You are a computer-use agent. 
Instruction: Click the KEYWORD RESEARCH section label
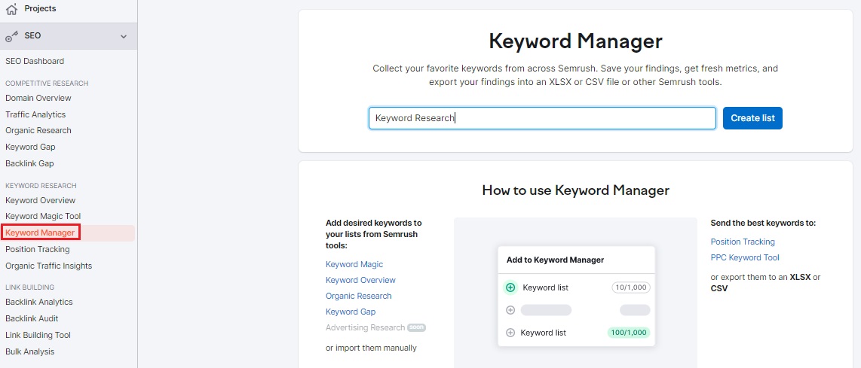41,185
